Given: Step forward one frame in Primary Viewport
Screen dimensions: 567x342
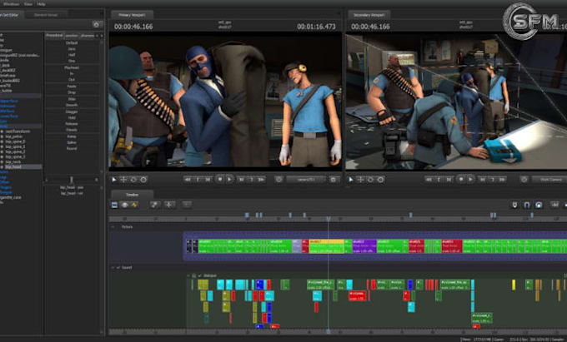Looking at the screenshot, I should pyautogui.click(x=241, y=179).
